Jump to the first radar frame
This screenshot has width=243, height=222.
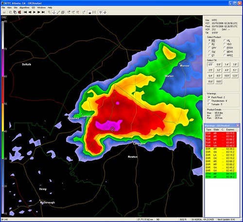(x=25, y=12)
